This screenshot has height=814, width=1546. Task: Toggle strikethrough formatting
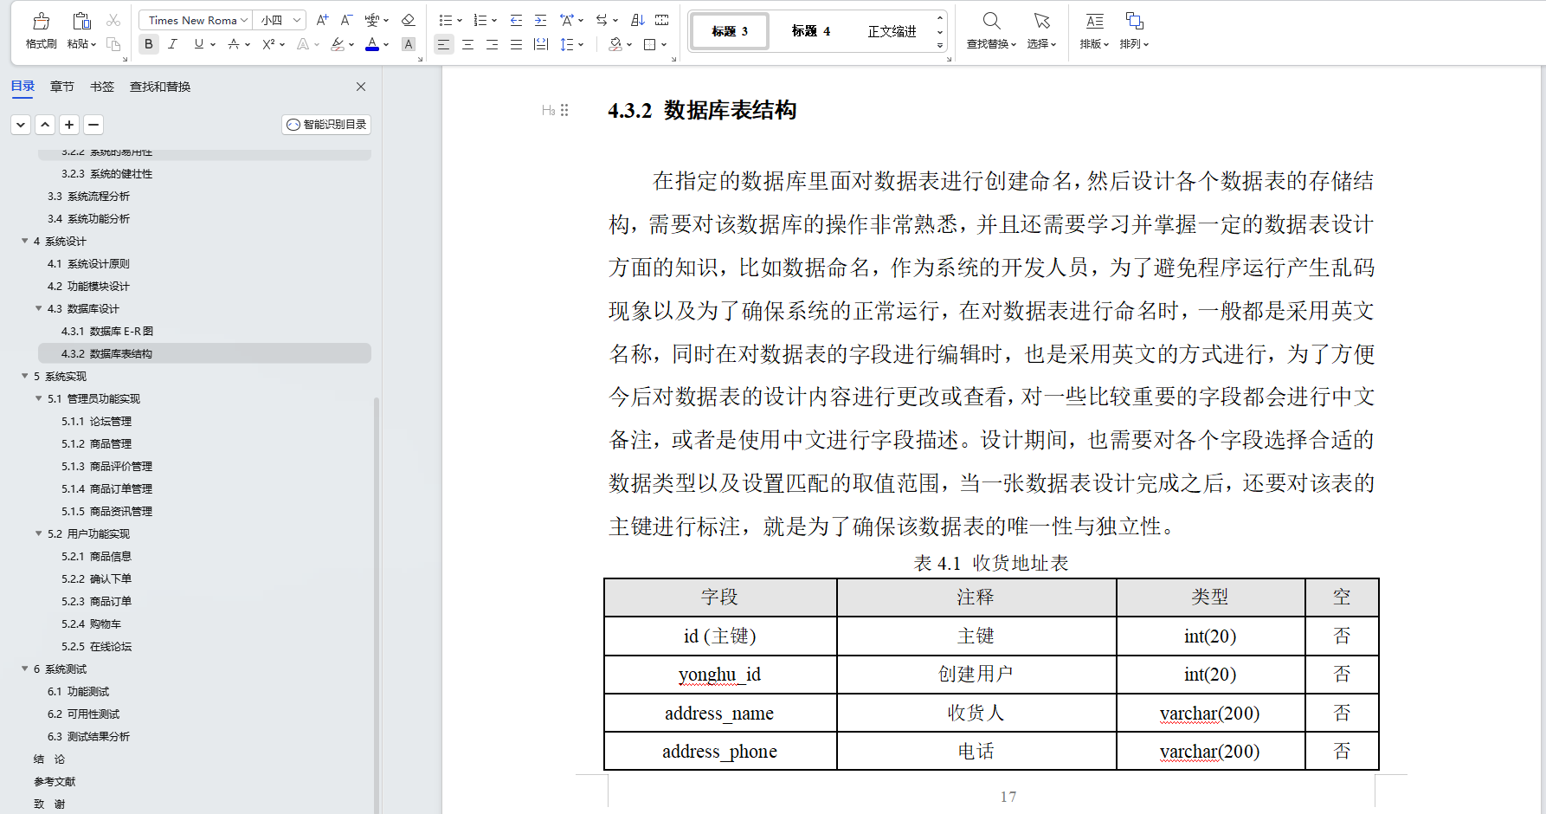click(234, 44)
